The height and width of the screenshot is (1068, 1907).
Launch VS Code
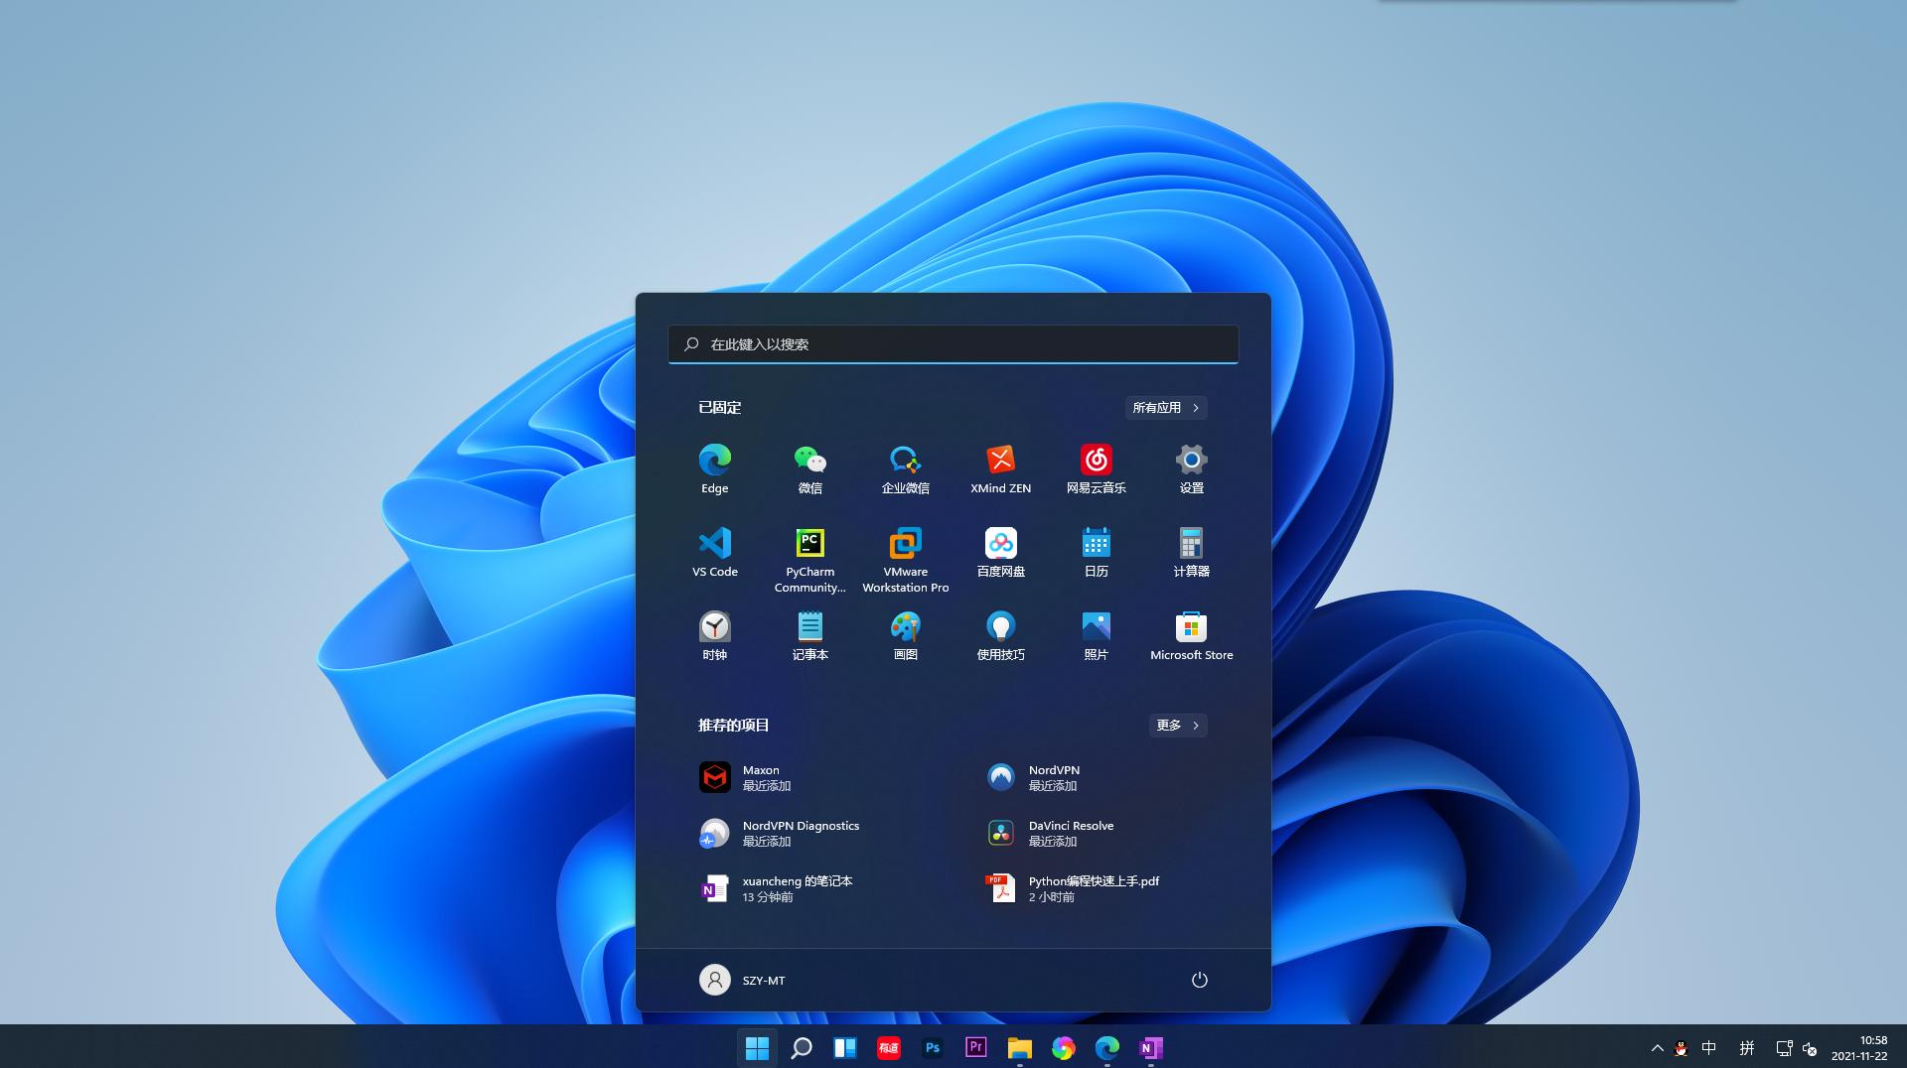714,551
